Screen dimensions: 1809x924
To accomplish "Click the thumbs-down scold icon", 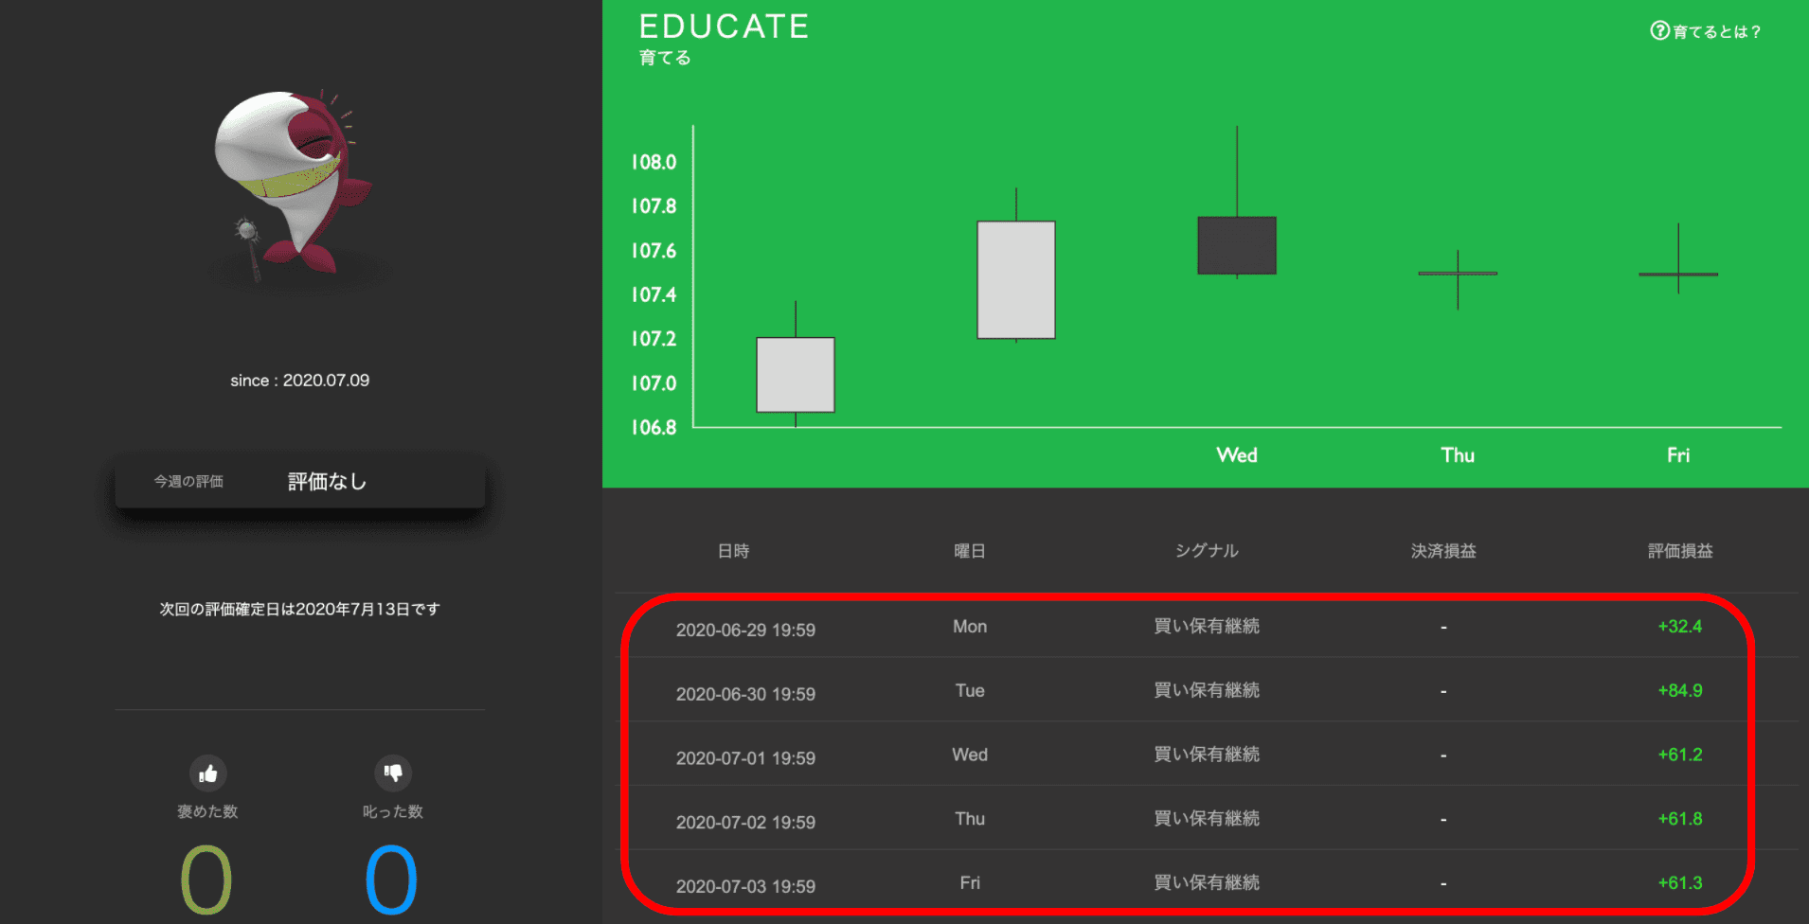I will coord(392,773).
